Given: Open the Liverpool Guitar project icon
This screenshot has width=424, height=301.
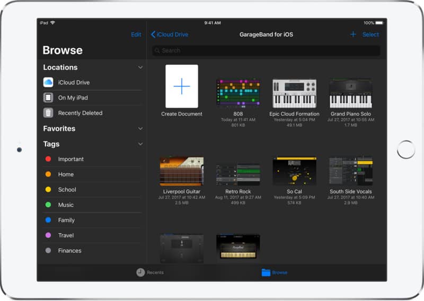Looking at the screenshot, I should pyautogui.click(x=181, y=171).
